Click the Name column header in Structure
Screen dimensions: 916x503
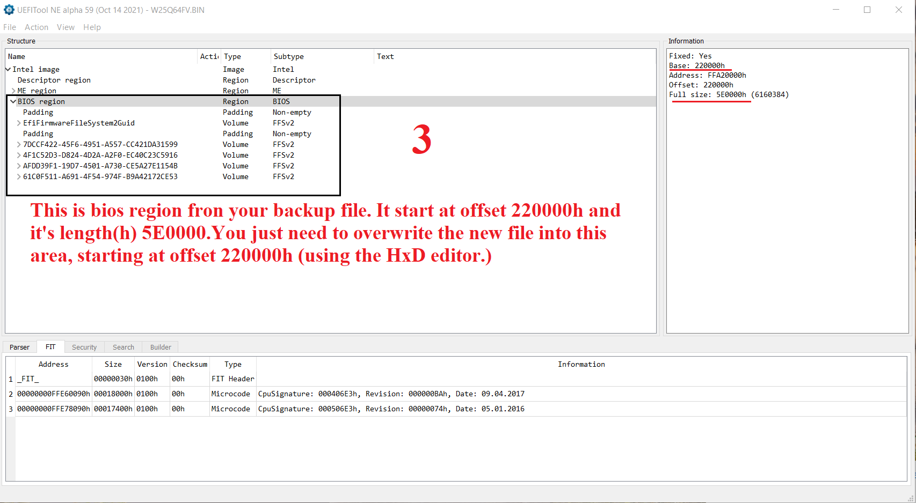(101, 56)
